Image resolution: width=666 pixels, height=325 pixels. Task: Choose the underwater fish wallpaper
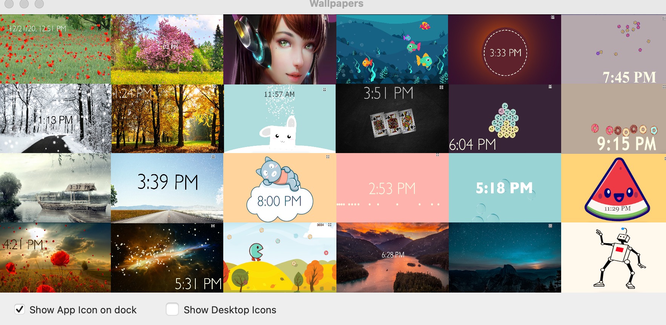click(392, 49)
